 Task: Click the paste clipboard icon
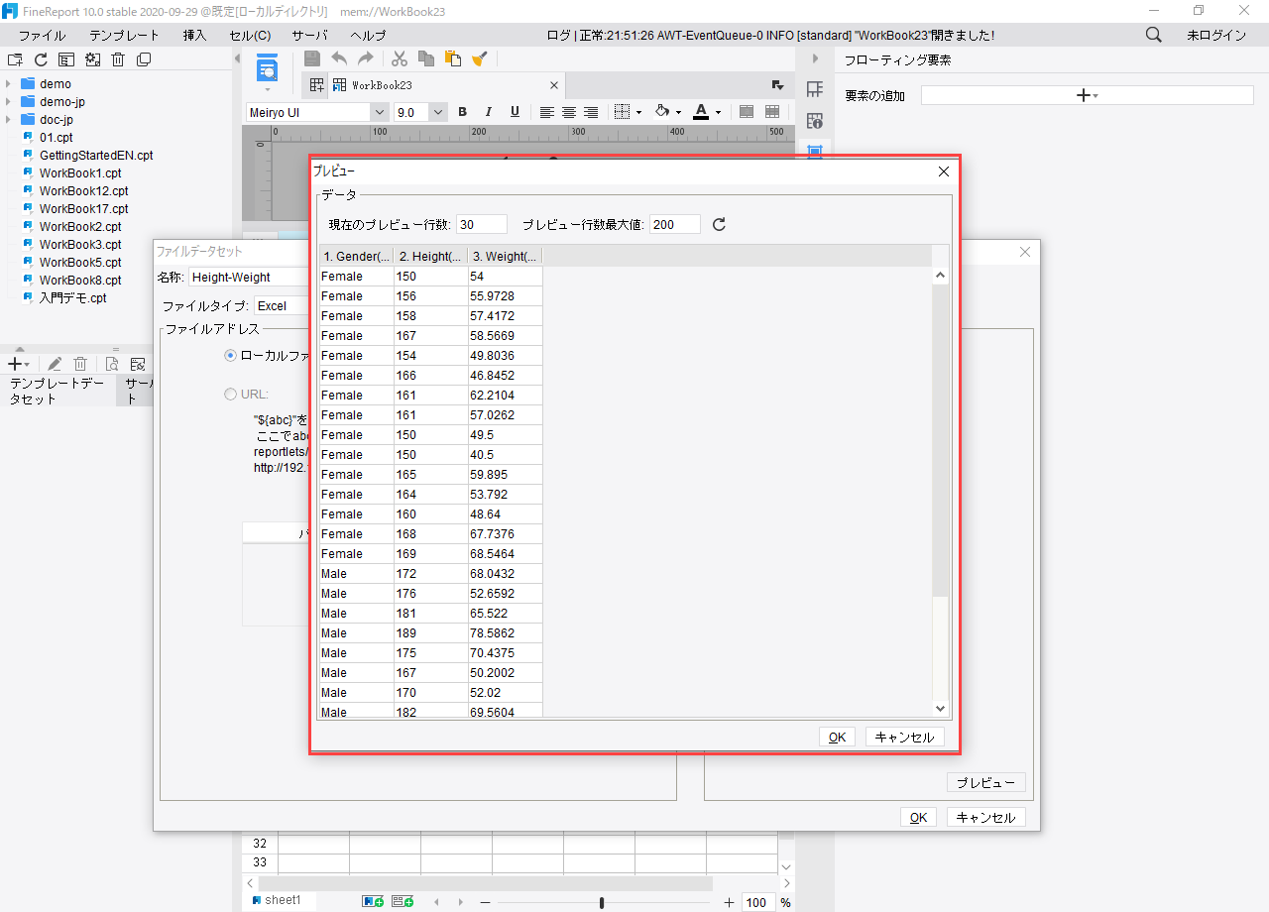tap(453, 58)
